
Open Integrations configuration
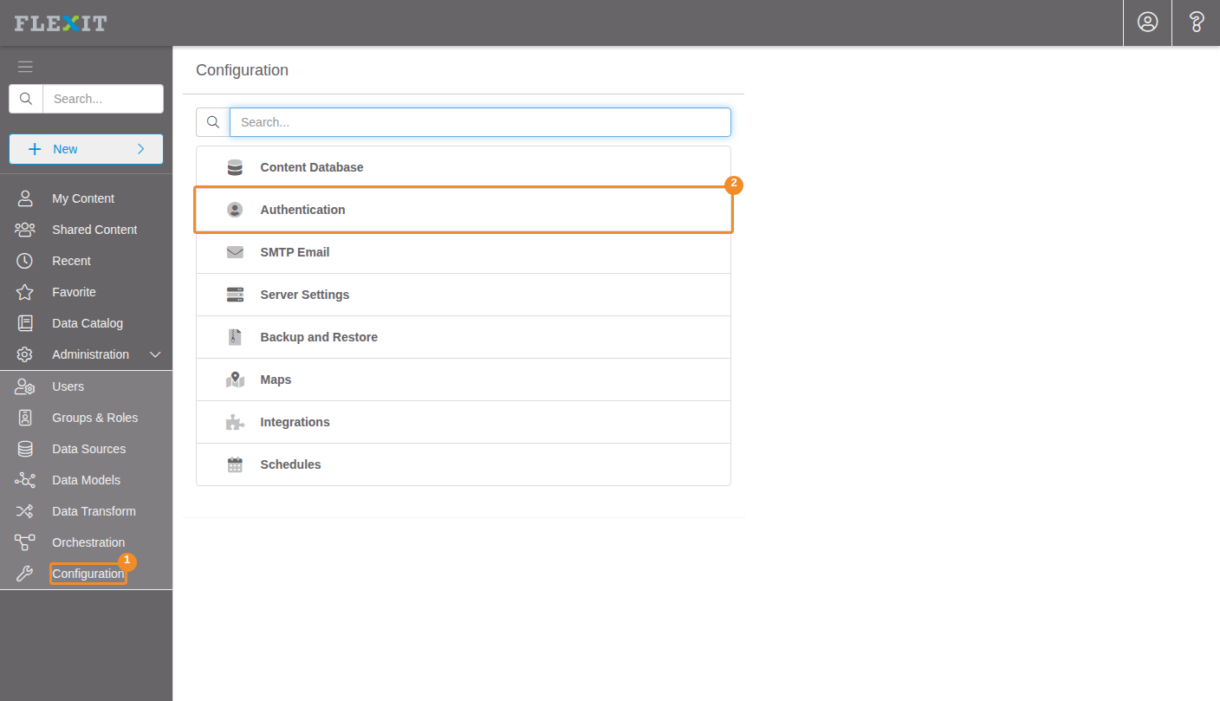pyautogui.click(x=464, y=422)
